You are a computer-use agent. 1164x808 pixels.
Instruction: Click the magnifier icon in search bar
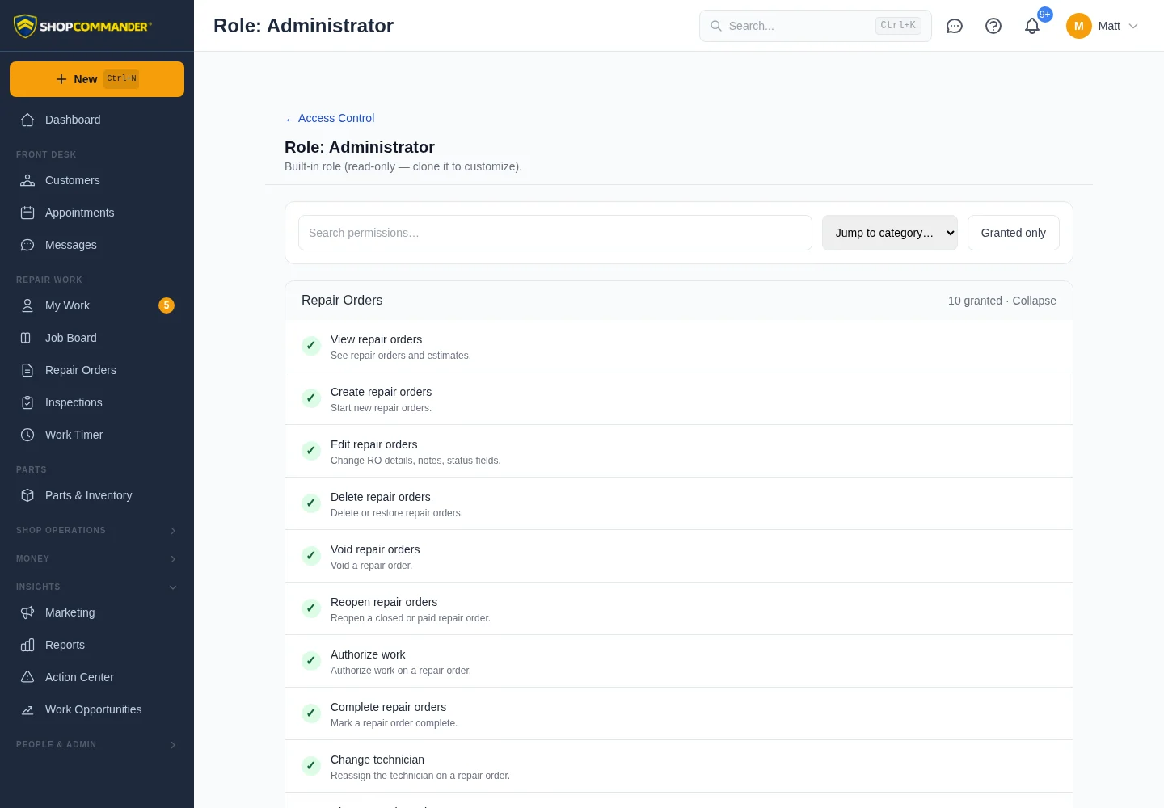coord(716,26)
